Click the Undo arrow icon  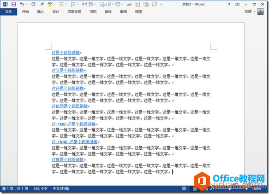coord(22,4)
